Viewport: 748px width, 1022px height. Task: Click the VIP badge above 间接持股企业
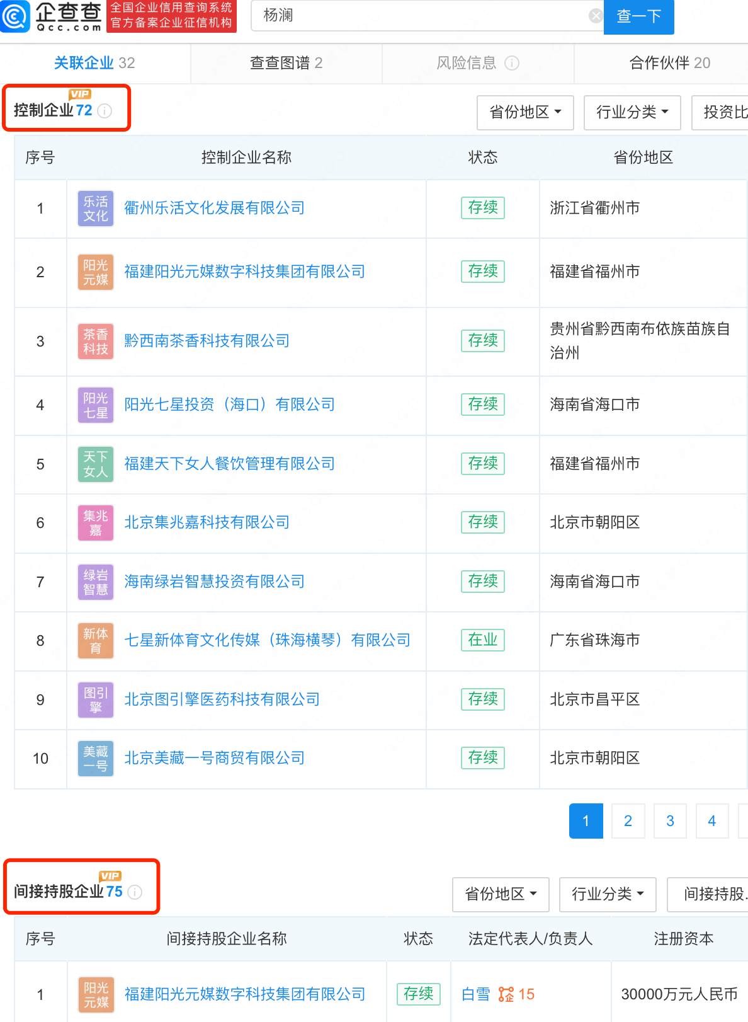click(110, 876)
